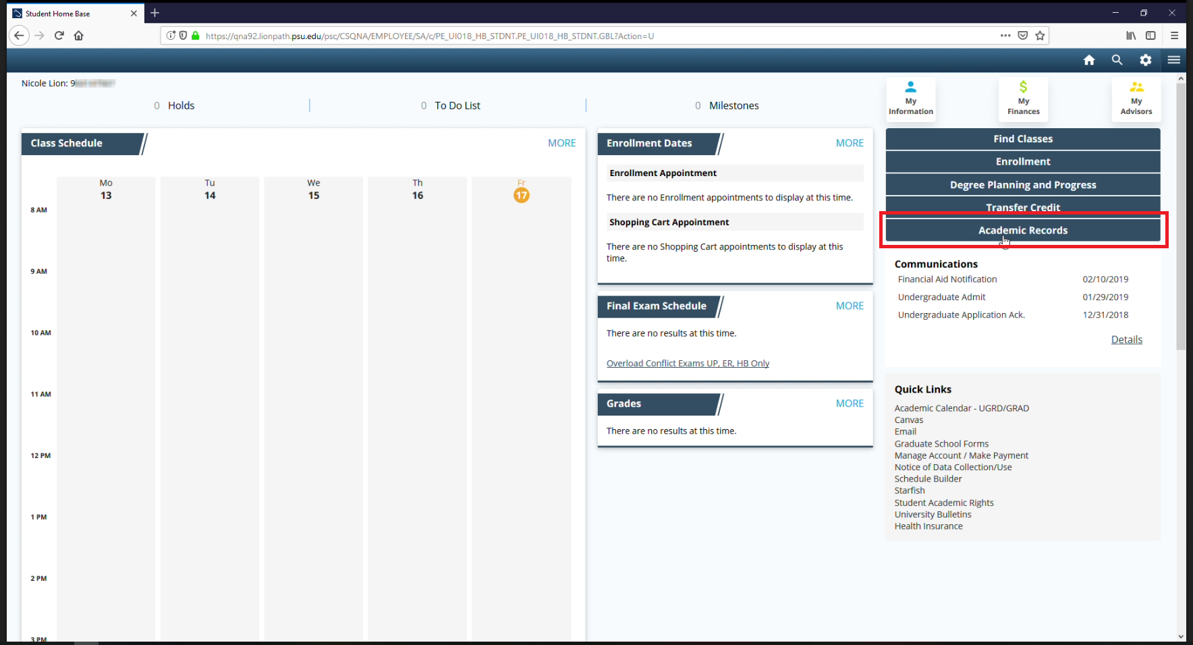Image resolution: width=1193 pixels, height=645 pixels.
Task: Open Degree Planning and Progress
Action: [x=1023, y=185]
